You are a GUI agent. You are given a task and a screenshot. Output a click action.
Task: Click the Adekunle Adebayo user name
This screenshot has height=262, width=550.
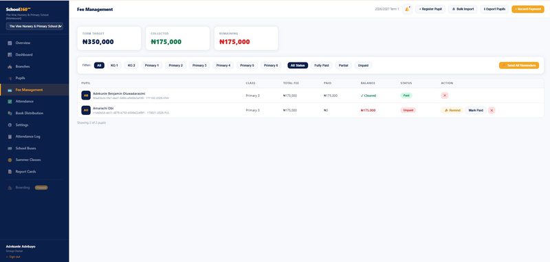pos(21,247)
